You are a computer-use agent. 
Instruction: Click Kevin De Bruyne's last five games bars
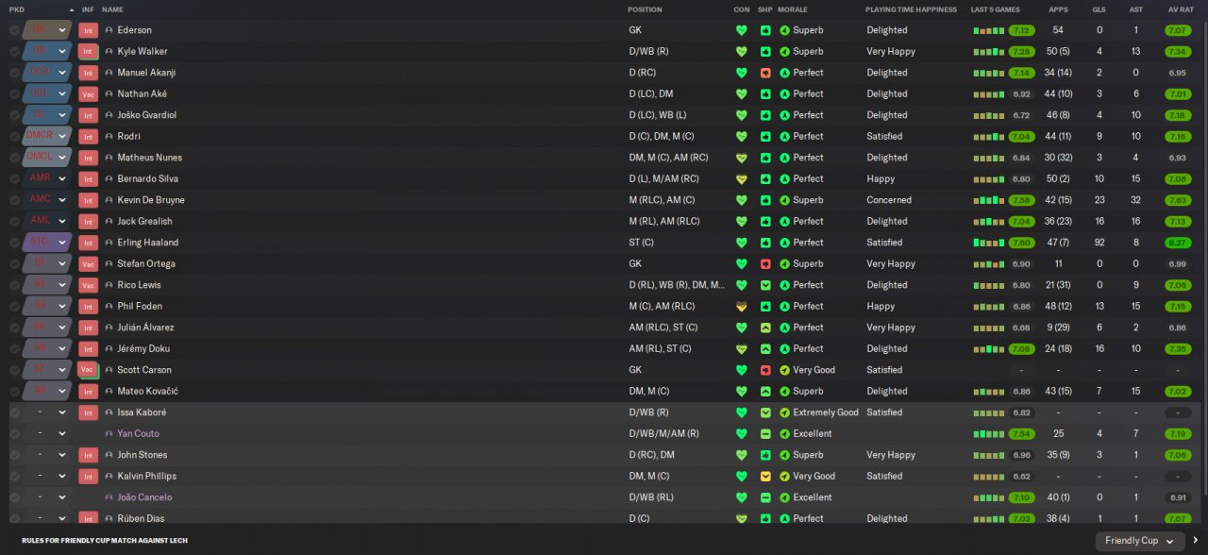click(x=989, y=200)
